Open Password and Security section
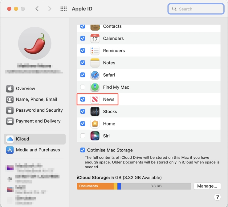The width and height of the screenshot is (228, 207). [x=35, y=110]
